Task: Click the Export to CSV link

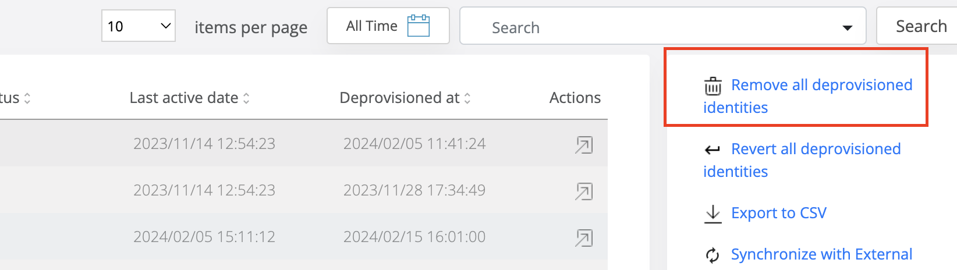Action: (778, 213)
